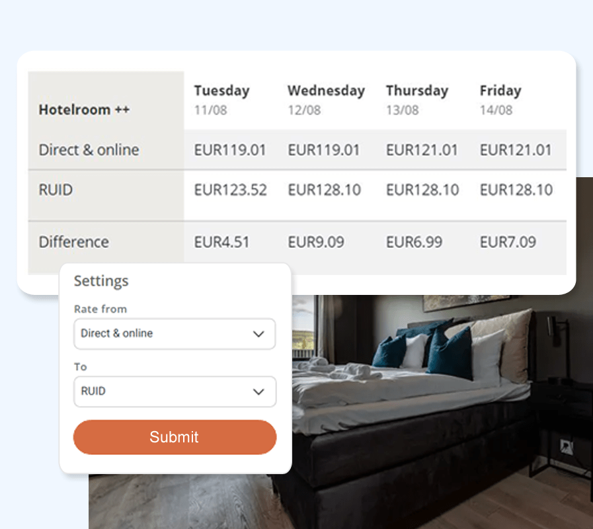The image size is (593, 529).
Task: Click Tuesday's difference value EUR4.51
Action: pyautogui.click(x=221, y=242)
